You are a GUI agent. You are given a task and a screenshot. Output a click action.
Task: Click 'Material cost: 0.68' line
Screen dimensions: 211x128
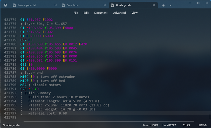tap(48, 114)
